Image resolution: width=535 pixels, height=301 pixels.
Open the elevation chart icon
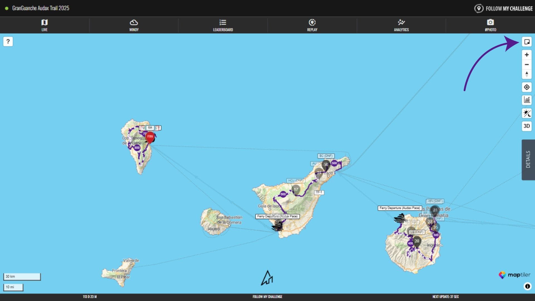click(527, 100)
